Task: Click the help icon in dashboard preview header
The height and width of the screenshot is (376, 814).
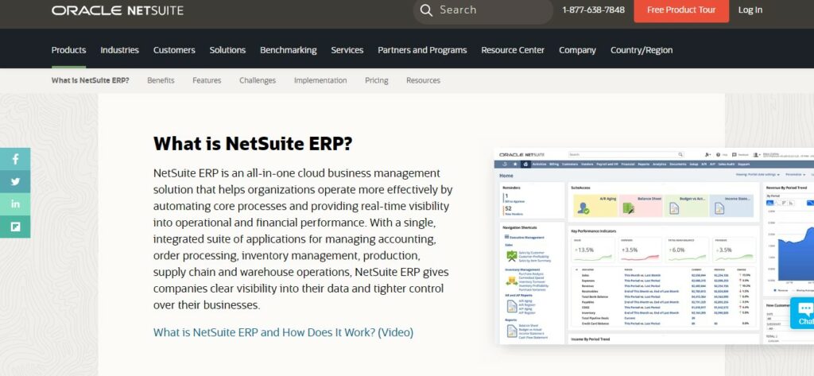Action: coord(719,155)
